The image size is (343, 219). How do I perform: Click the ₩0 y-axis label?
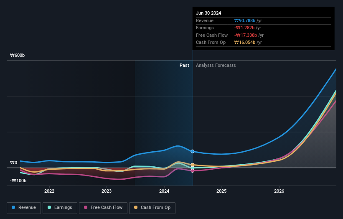(14, 163)
